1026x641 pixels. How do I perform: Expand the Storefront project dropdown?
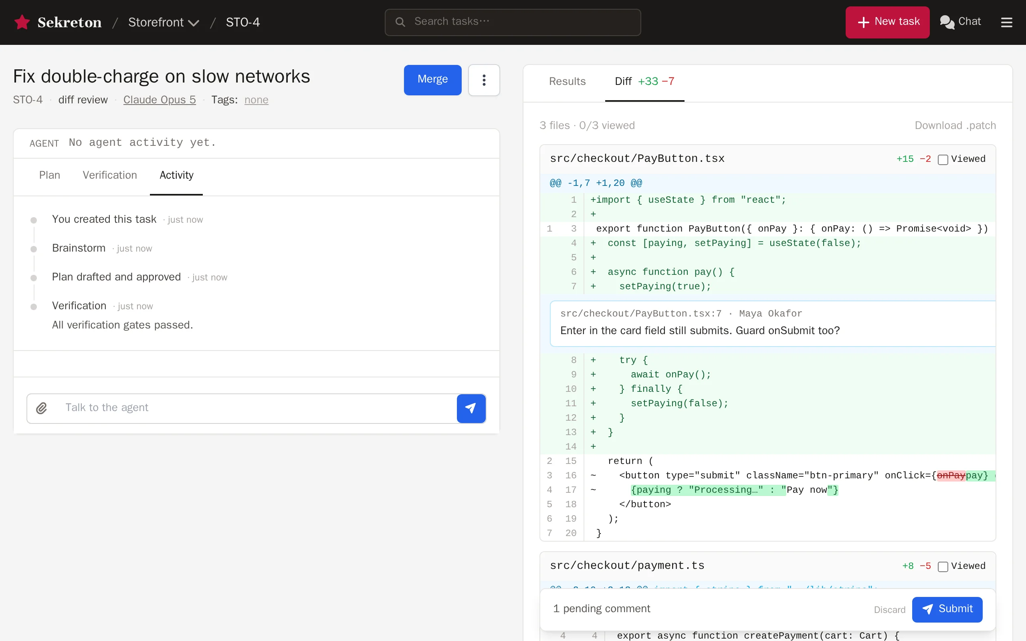[164, 22]
